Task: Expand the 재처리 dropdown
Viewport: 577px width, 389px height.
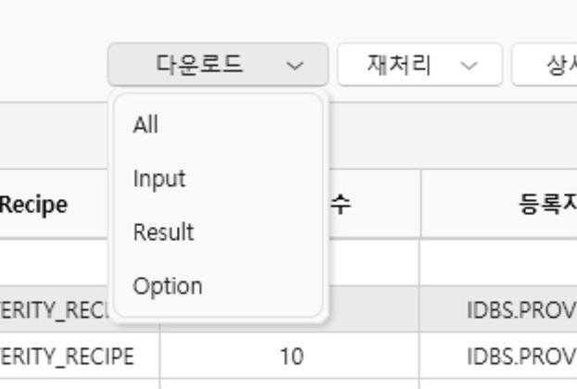Action: tap(419, 65)
